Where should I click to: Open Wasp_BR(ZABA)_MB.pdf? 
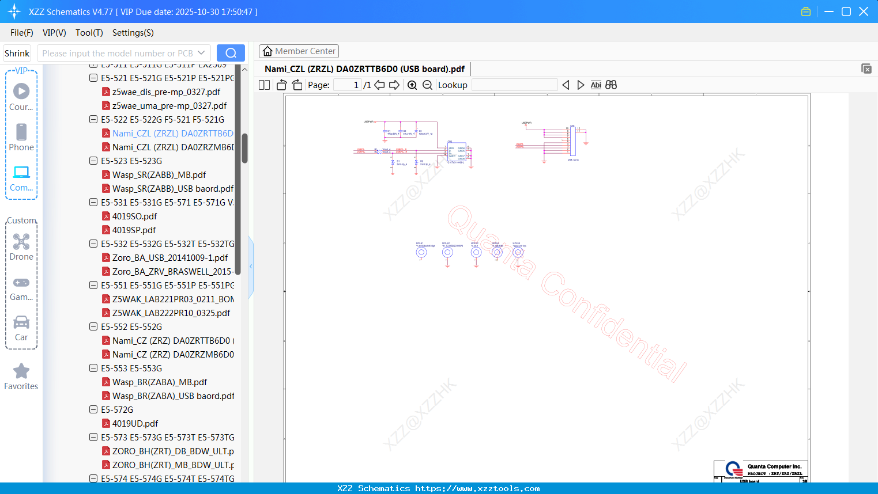pyautogui.click(x=160, y=382)
